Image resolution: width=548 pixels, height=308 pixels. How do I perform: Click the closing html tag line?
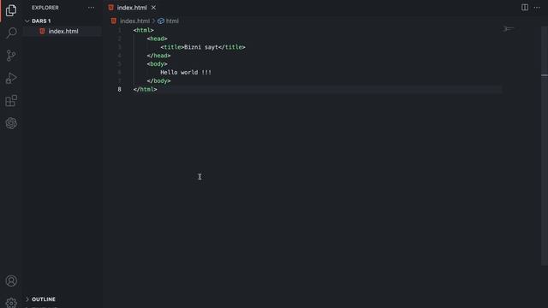tap(145, 89)
